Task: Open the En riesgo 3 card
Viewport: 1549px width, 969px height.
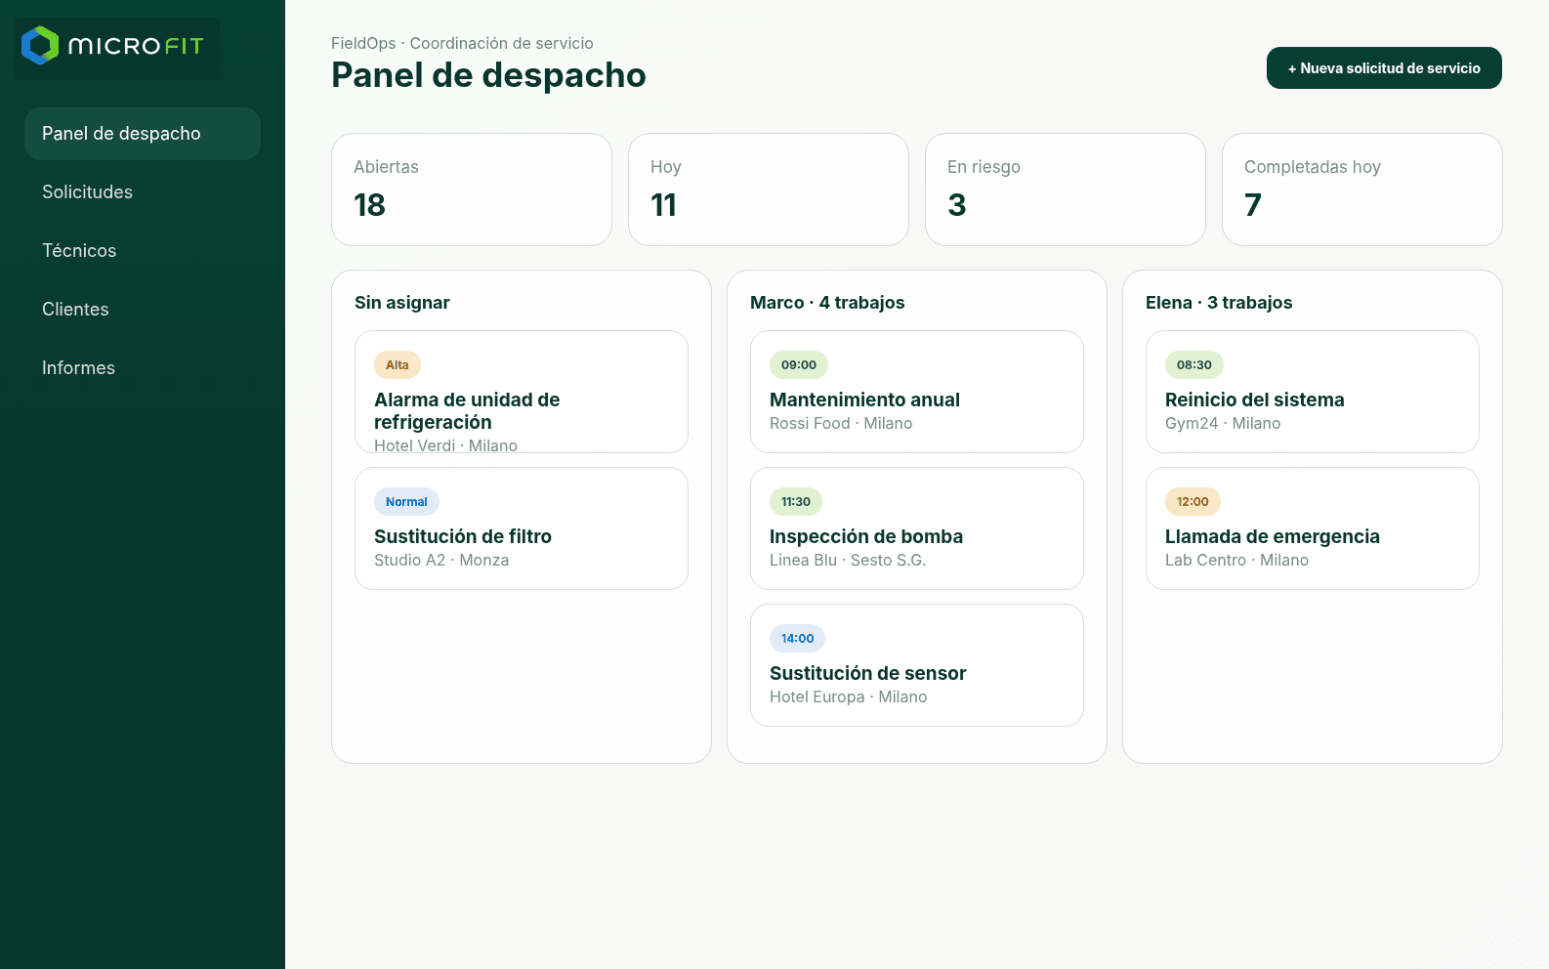Action: 1066,190
